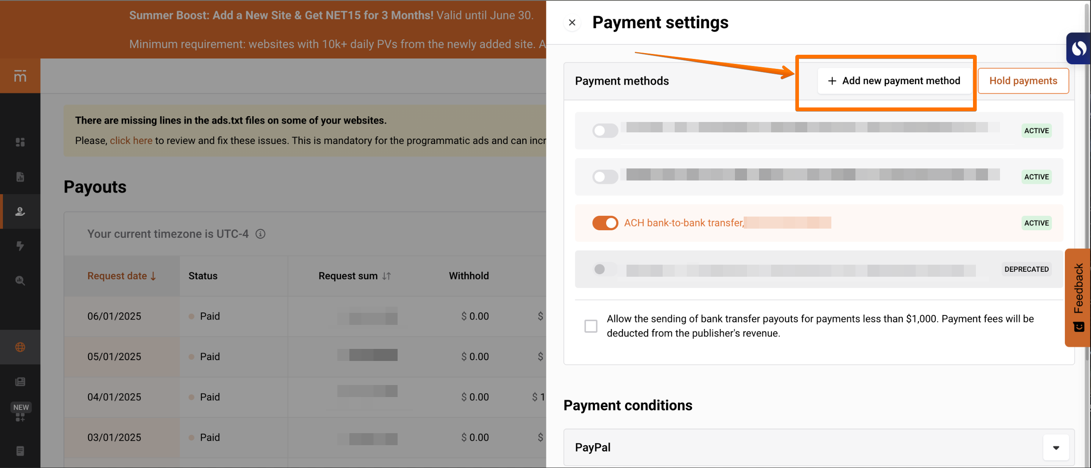Click the dashboard grid icon in sidebar

pyautogui.click(x=20, y=142)
